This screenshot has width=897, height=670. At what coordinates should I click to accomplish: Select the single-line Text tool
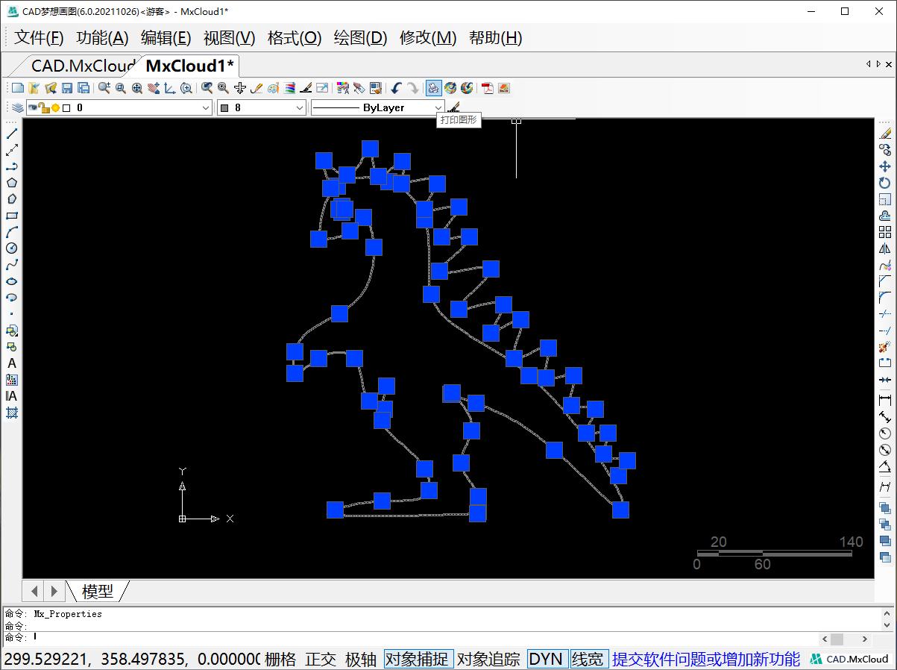(12, 363)
